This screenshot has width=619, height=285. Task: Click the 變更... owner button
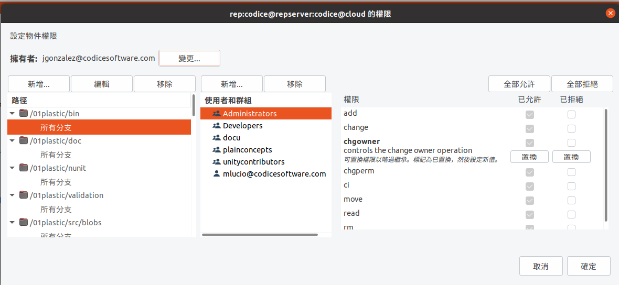tap(189, 58)
